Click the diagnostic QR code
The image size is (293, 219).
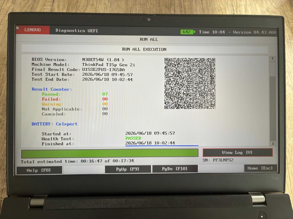coord(190,83)
